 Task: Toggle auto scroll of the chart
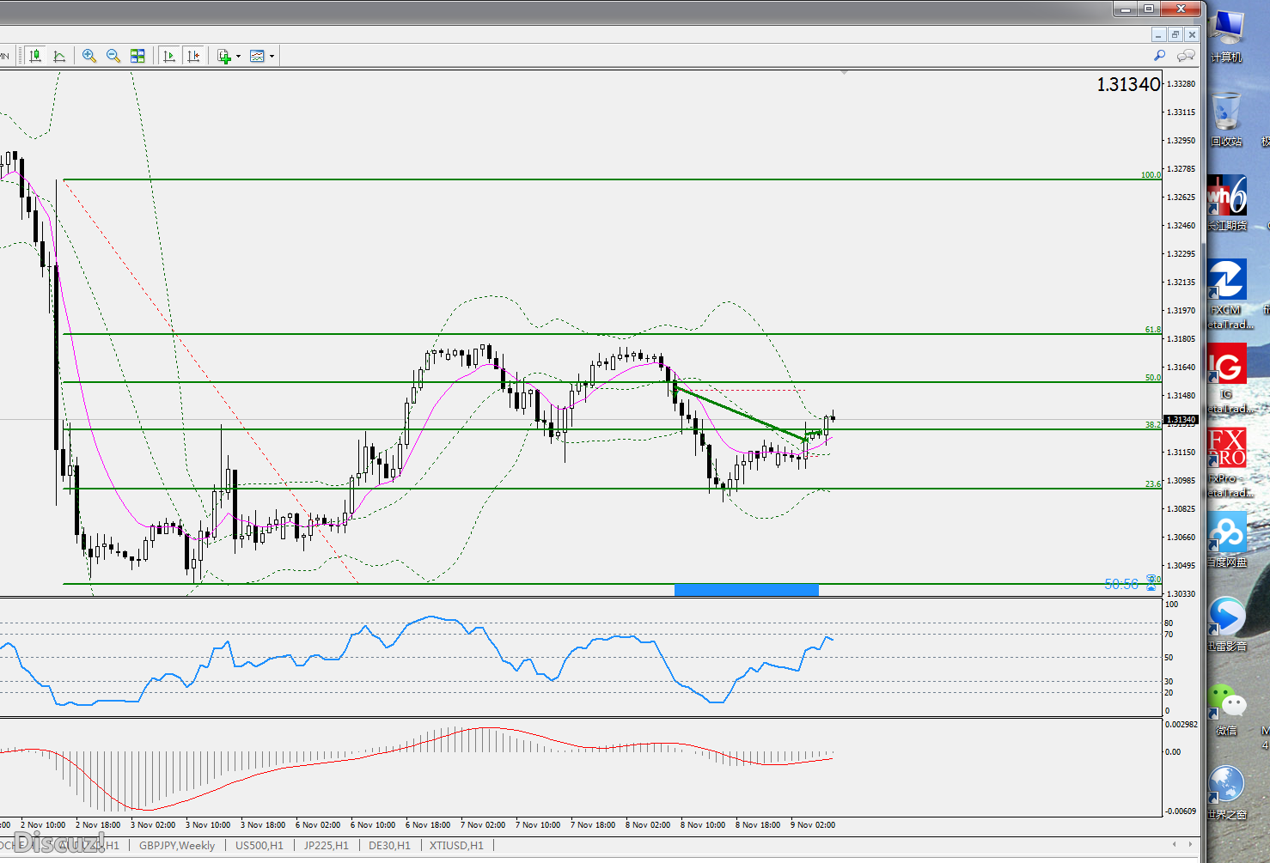(169, 56)
